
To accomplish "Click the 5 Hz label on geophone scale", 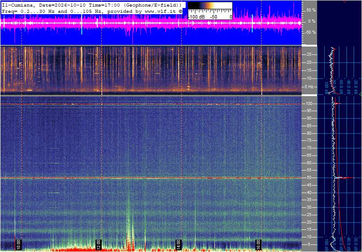I will pyautogui.click(x=309, y=87).
